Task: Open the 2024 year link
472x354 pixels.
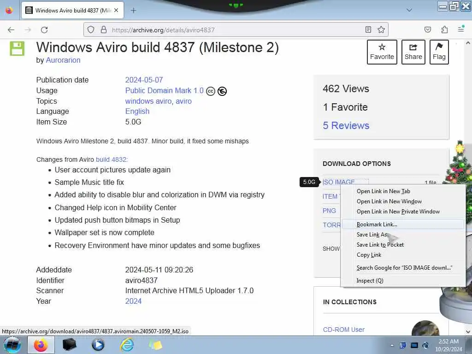Action: pyautogui.click(x=133, y=301)
